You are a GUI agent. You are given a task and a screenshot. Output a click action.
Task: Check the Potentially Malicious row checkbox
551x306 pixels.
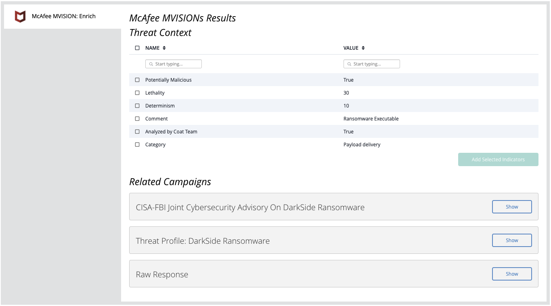pos(137,80)
